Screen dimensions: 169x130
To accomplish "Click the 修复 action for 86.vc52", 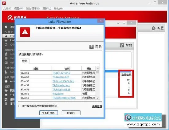I will tap(85, 94).
